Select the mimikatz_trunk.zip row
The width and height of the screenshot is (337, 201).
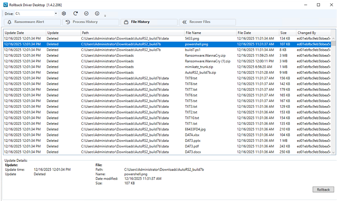click(x=199, y=67)
